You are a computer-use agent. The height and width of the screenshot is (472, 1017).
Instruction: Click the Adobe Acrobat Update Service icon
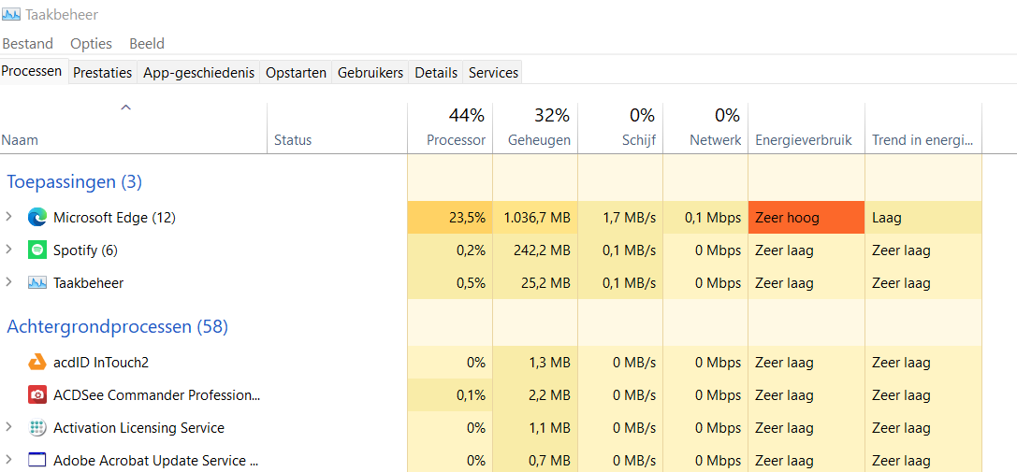[37, 461]
